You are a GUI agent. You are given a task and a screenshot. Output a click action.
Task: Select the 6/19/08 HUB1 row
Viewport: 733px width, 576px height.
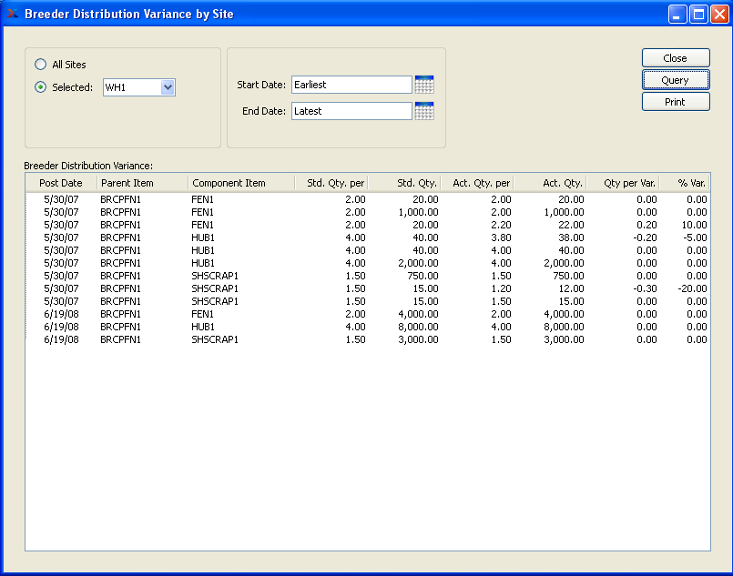364,327
